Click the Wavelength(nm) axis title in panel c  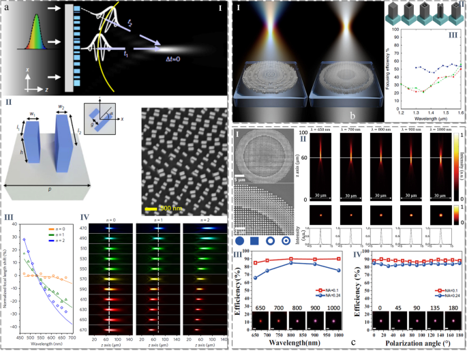click(295, 343)
